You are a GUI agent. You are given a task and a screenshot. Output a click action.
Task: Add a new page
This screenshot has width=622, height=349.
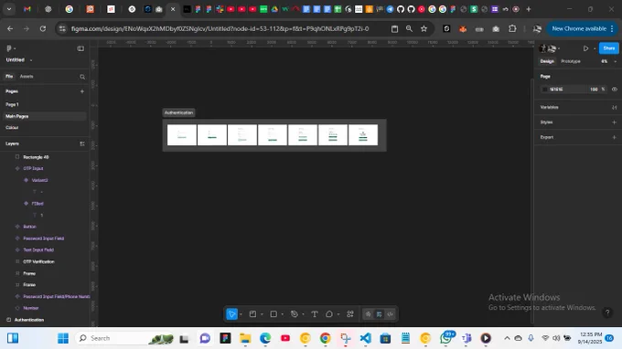click(82, 91)
